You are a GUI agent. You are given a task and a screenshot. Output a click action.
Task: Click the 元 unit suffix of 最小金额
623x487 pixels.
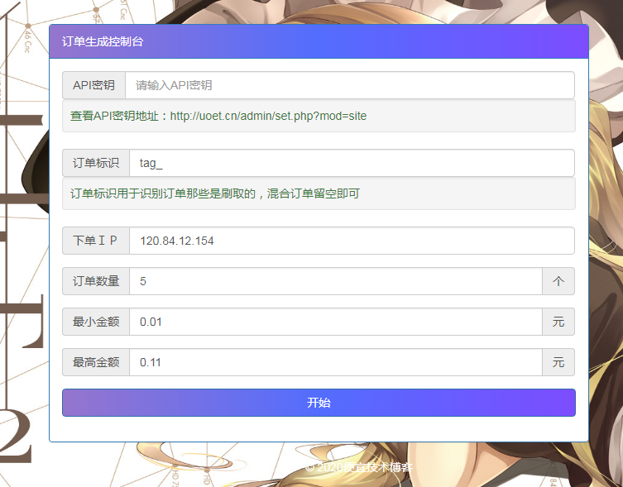(558, 322)
